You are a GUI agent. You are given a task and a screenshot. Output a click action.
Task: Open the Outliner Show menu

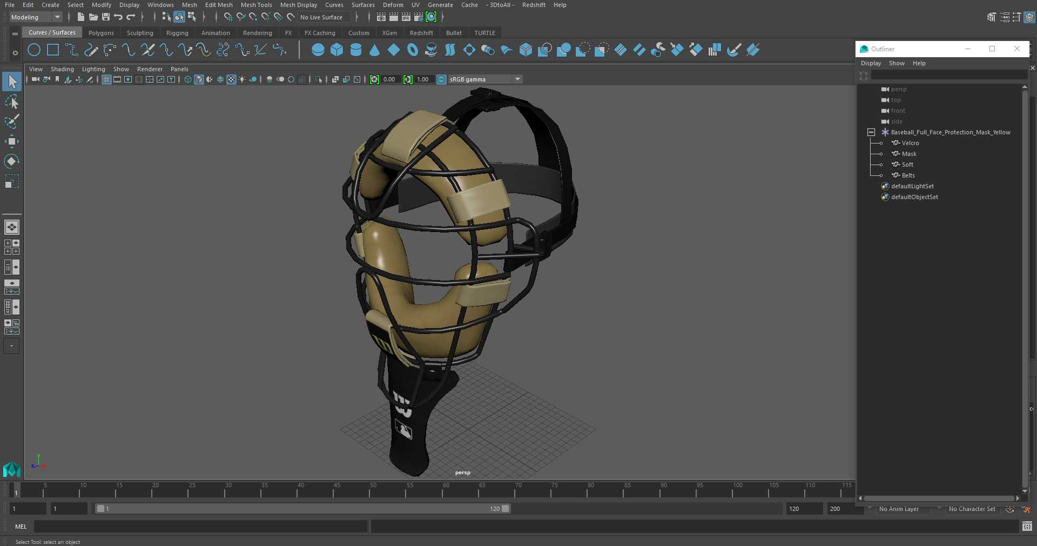coord(897,63)
